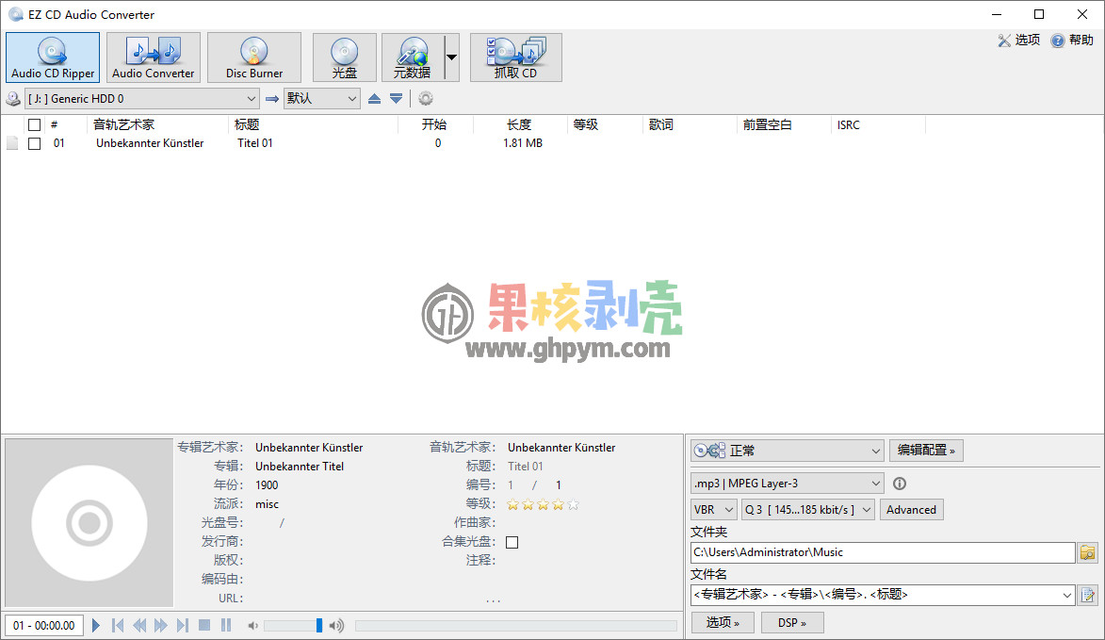The image size is (1105, 640).
Task: Open drive settings gear icon
Action: (426, 99)
